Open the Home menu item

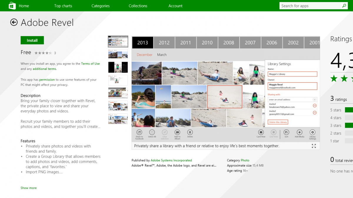coord(24,6)
